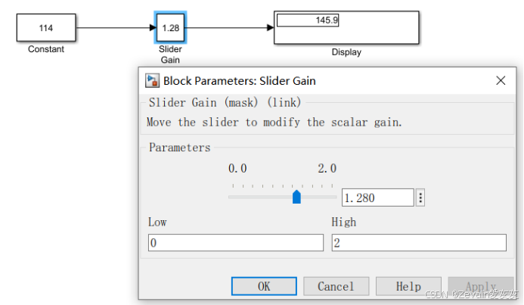
Task: Click the Simulink icon in the dialog title bar
Action: (x=153, y=81)
